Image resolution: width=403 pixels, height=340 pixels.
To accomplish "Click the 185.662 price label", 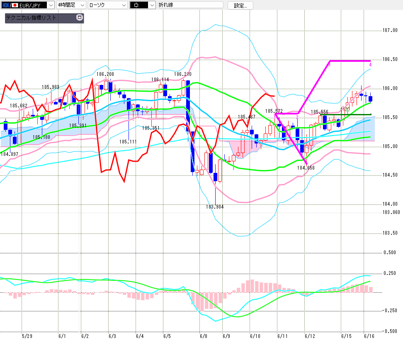I will point(19,106).
